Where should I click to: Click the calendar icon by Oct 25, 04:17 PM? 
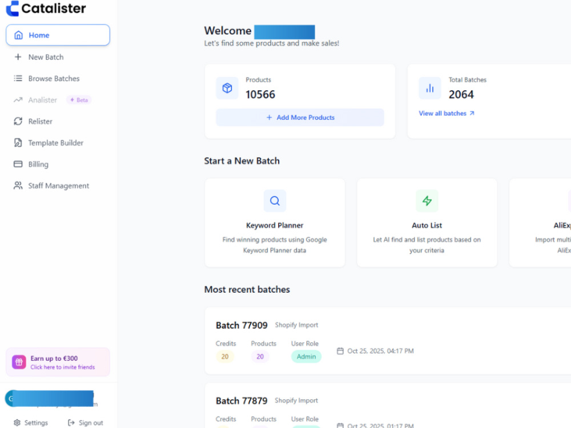tap(340, 351)
